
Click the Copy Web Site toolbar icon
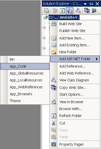(87, 10)
